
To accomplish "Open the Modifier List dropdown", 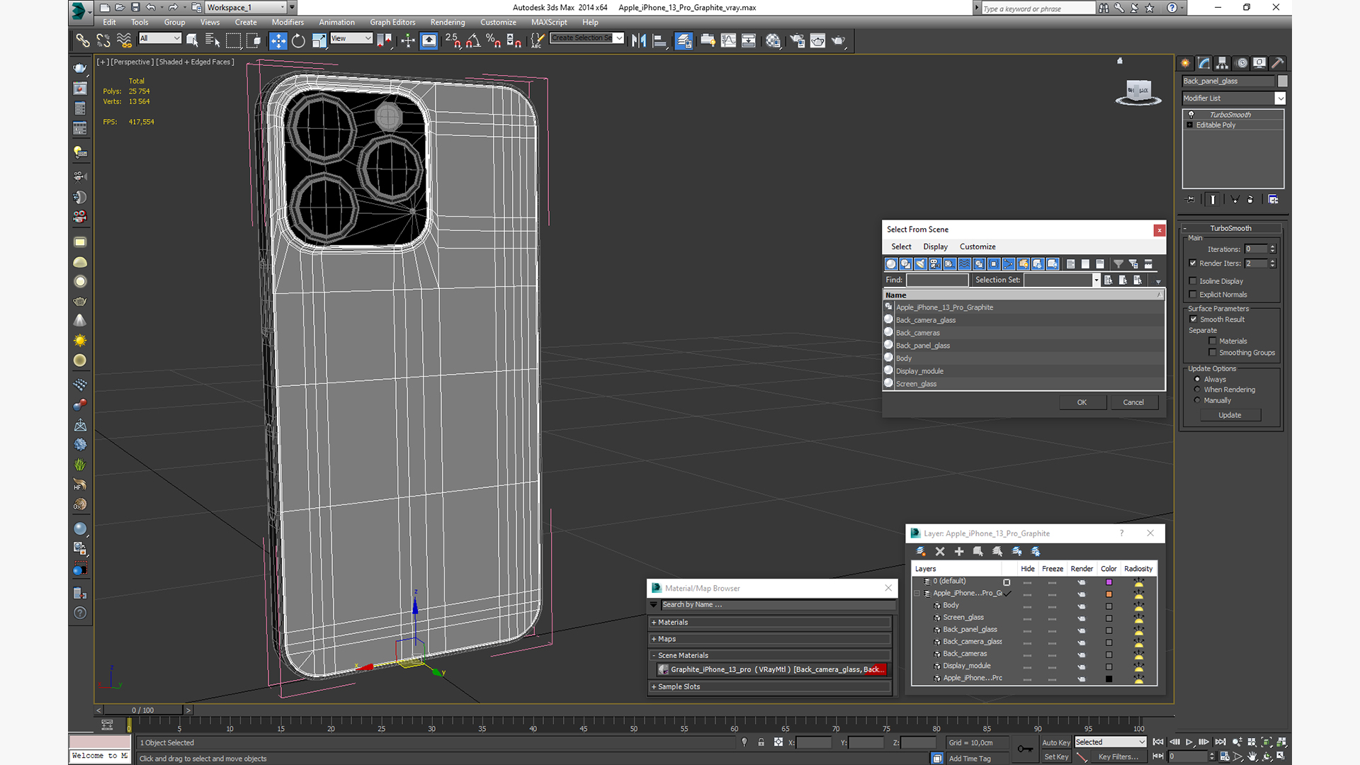I will 1280,98.
